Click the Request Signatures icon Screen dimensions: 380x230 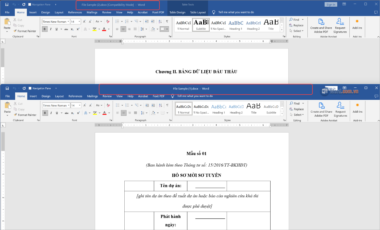pyautogui.click(x=340, y=25)
